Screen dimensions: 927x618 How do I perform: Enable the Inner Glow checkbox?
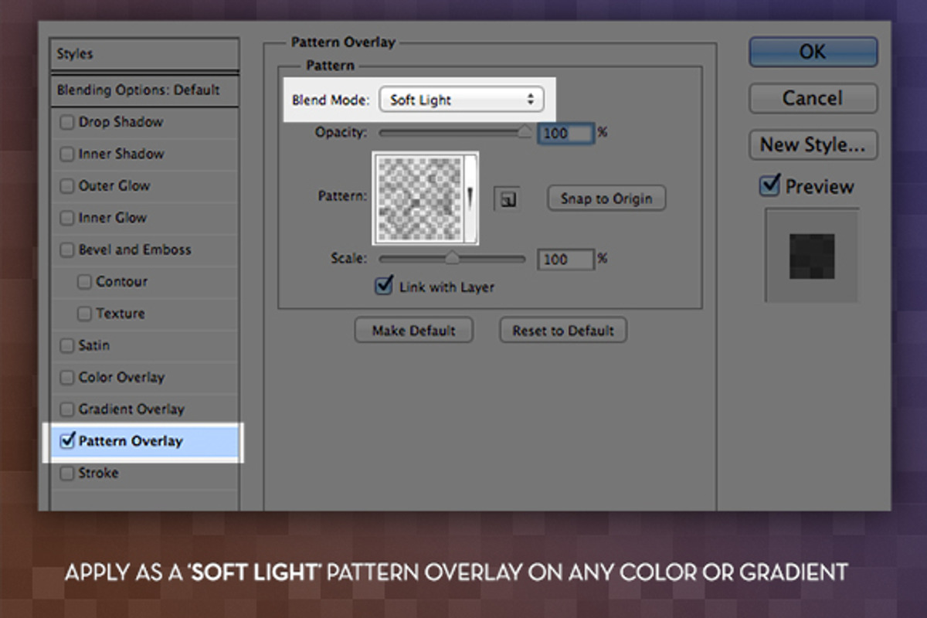click(67, 218)
